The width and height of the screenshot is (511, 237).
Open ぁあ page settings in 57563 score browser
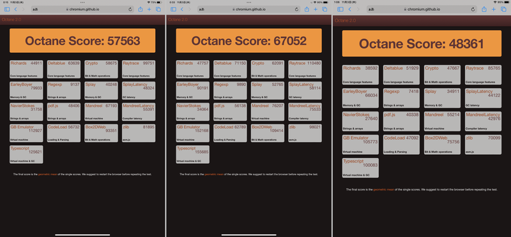(x=35, y=10)
